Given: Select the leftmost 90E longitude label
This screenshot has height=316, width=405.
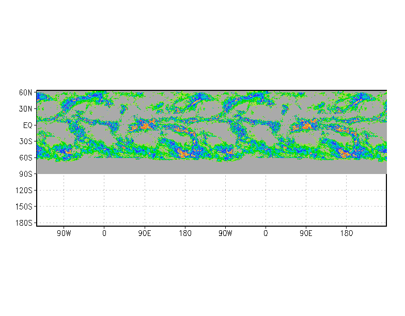Looking at the screenshot, I should (145, 233).
